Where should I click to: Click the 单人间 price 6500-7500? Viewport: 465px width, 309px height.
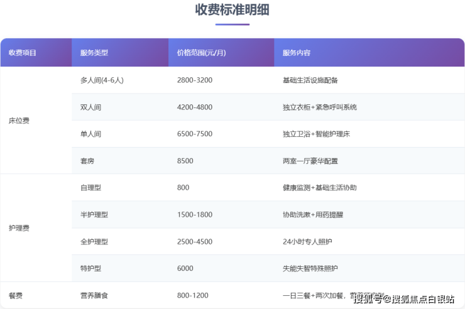coord(195,134)
